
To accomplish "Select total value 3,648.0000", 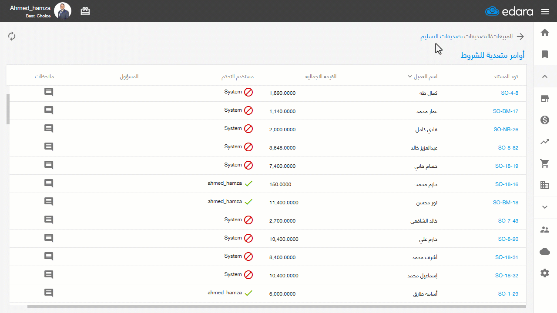I will [282, 148].
